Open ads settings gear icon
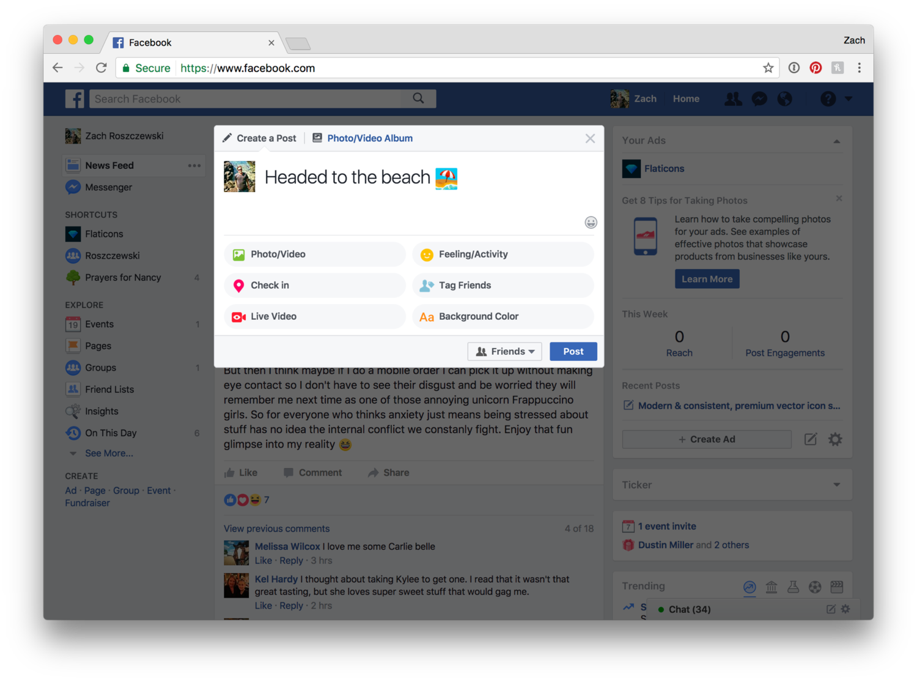Image resolution: width=917 pixels, height=682 pixels. click(x=835, y=439)
